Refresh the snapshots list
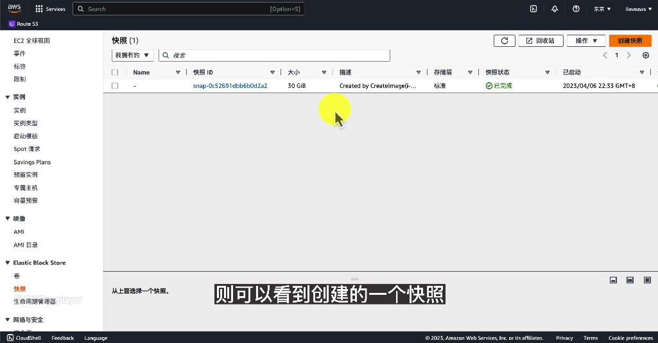Screen dimensions: 658x343 click(x=505, y=40)
